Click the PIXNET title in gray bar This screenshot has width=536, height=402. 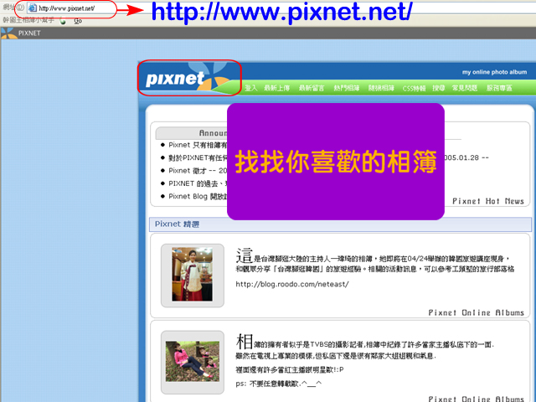pos(29,33)
